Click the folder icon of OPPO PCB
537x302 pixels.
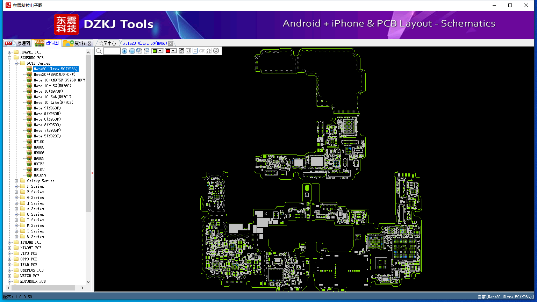click(16, 259)
